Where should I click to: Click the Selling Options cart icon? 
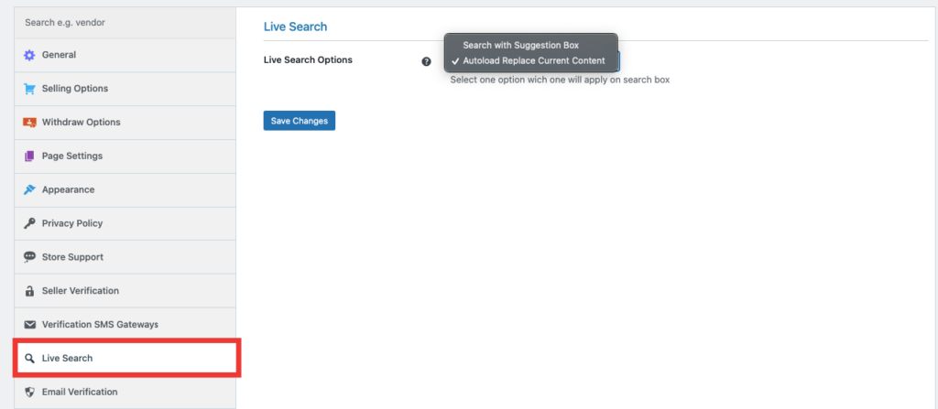point(29,89)
